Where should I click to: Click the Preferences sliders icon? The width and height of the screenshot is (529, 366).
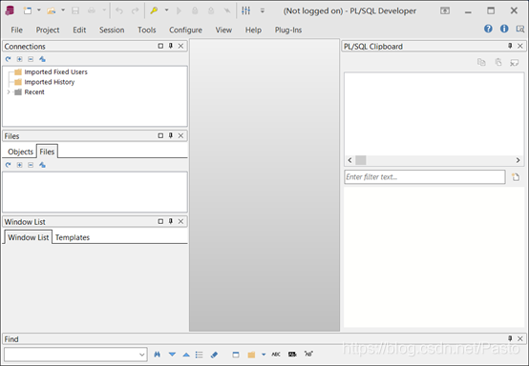(x=246, y=10)
